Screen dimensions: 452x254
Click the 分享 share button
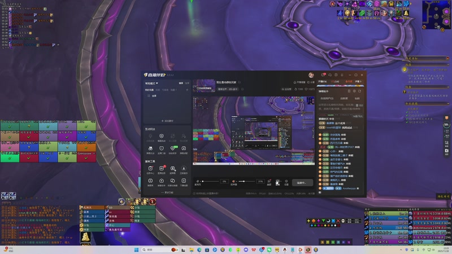coord(311,82)
